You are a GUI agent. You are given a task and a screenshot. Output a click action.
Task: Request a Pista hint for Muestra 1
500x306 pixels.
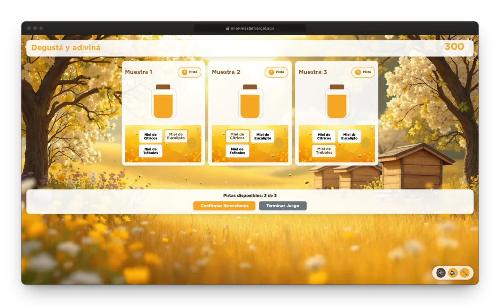tap(189, 72)
